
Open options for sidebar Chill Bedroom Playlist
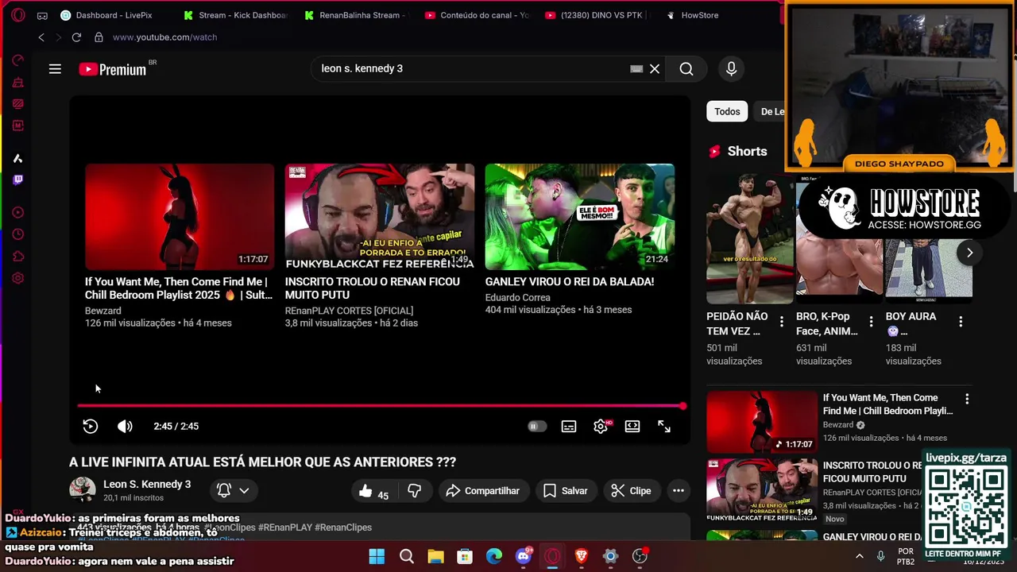(x=967, y=399)
